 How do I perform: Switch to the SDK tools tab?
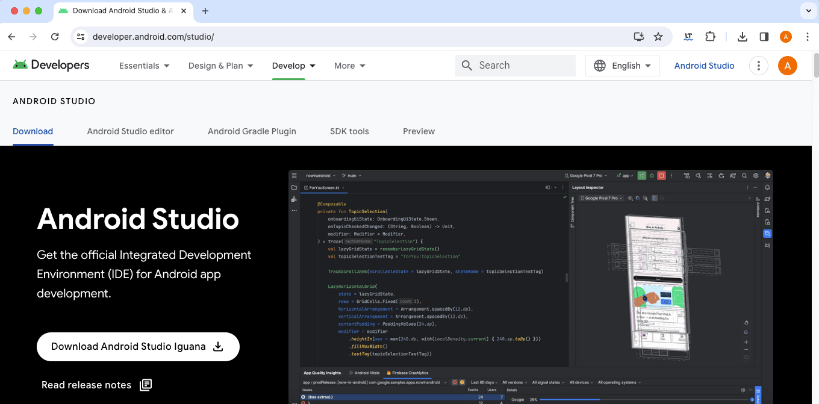(x=349, y=131)
